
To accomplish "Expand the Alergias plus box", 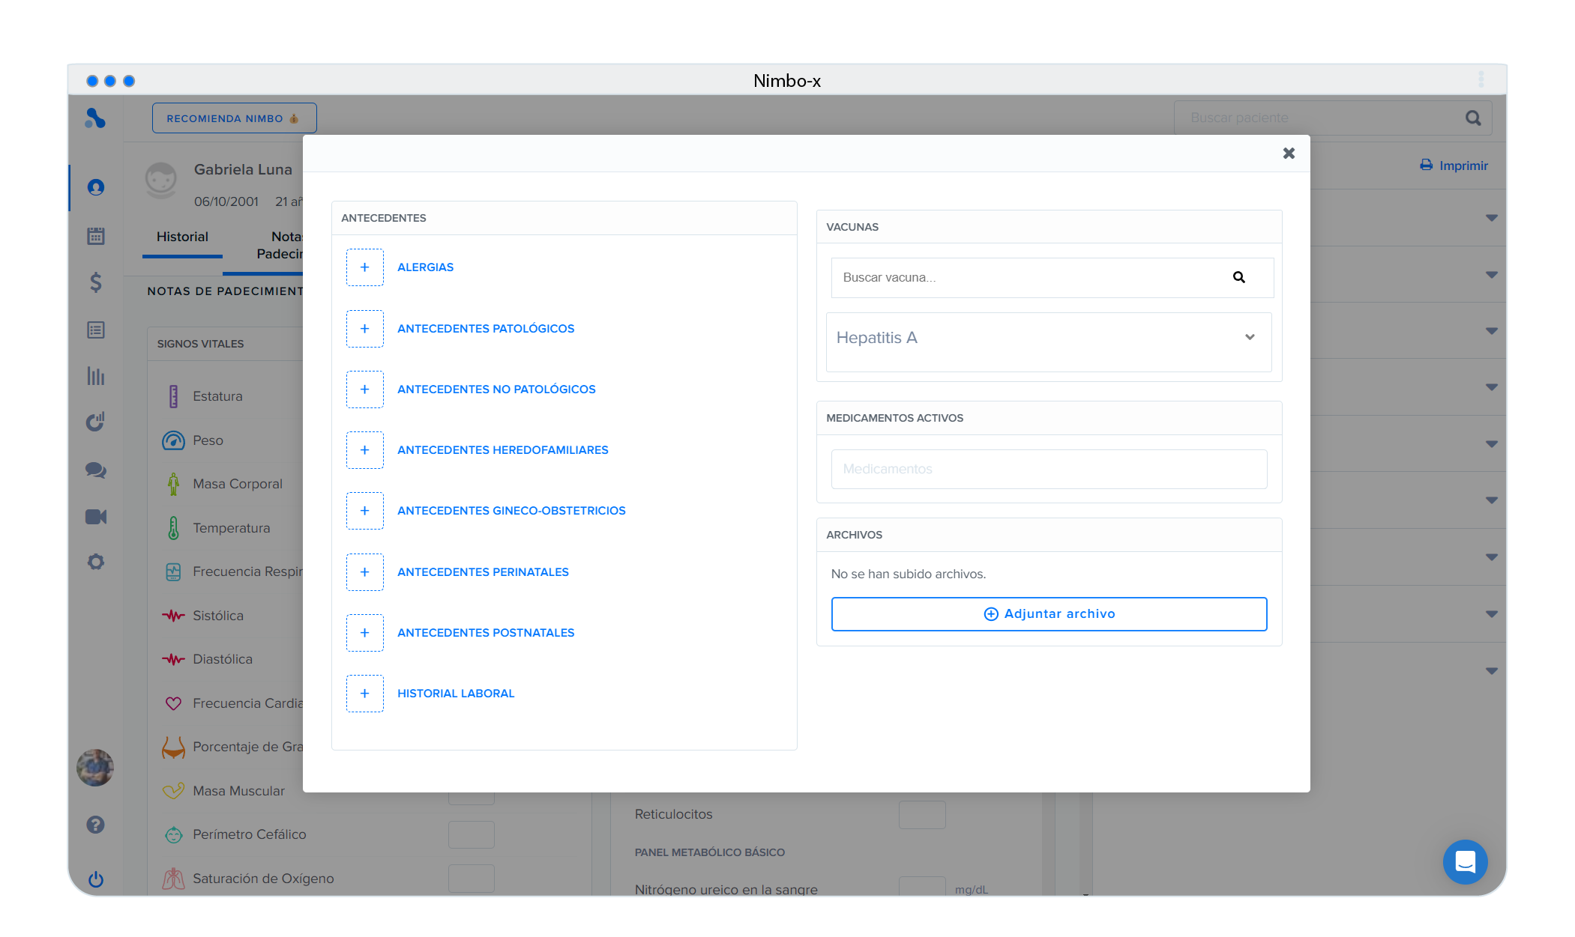I will pyautogui.click(x=365, y=267).
